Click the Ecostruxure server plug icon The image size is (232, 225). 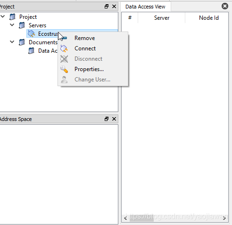click(x=31, y=34)
